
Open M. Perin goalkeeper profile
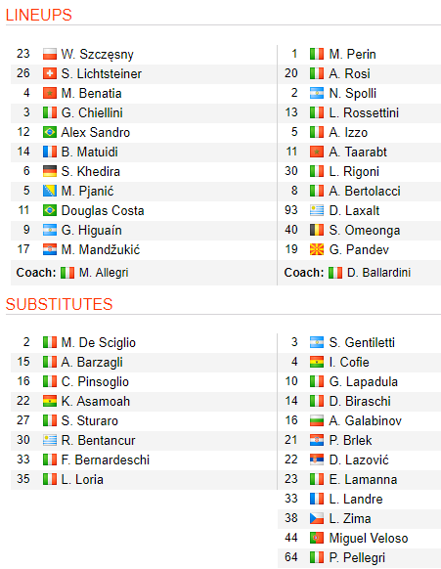click(352, 55)
